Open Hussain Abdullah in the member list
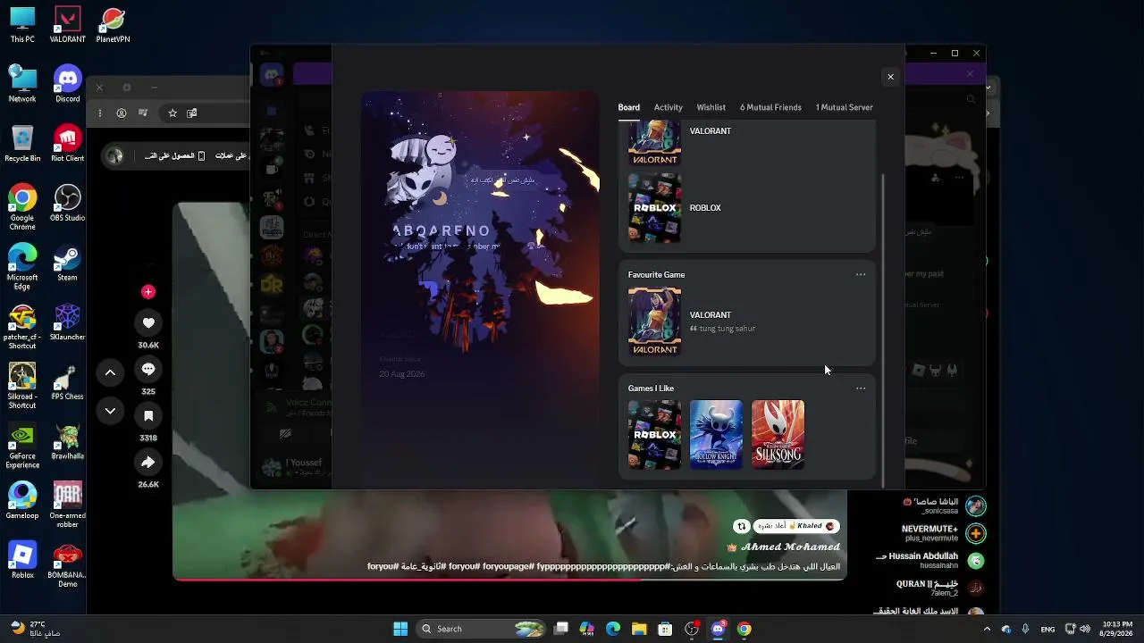The height and width of the screenshot is (643, 1144). click(930, 560)
